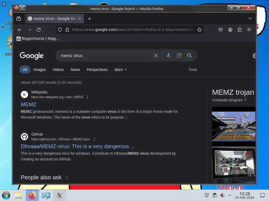269x201 pixels.
Task: Open notifications bell in system tray
Action: pos(207,195)
